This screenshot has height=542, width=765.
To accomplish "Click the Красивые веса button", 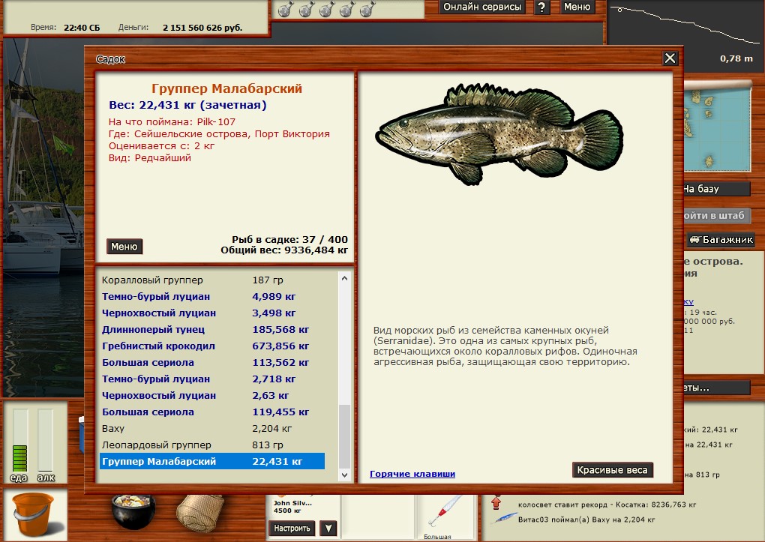I will [x=613, y=471].
